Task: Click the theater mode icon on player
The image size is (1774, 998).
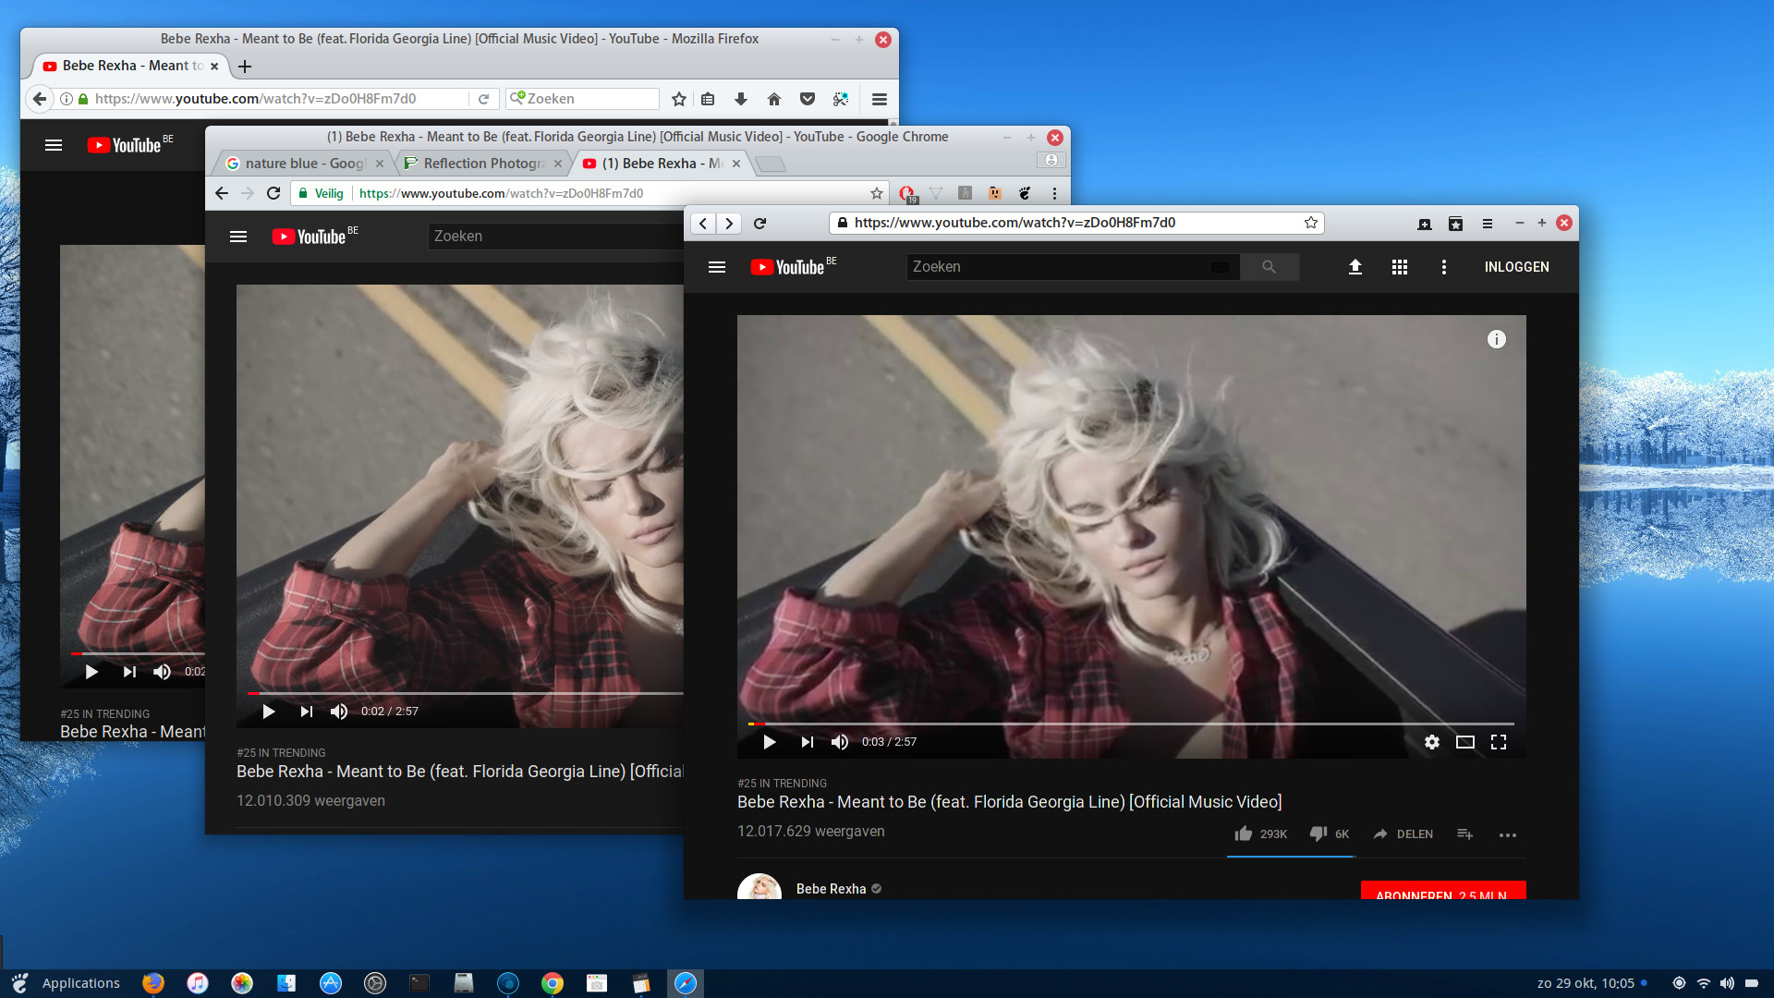Action: point(1464,741)
